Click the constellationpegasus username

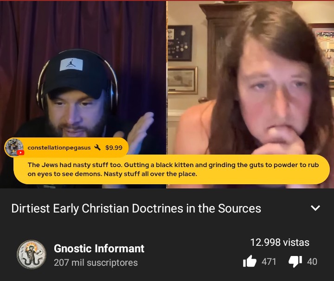click(x=59, y=148)
